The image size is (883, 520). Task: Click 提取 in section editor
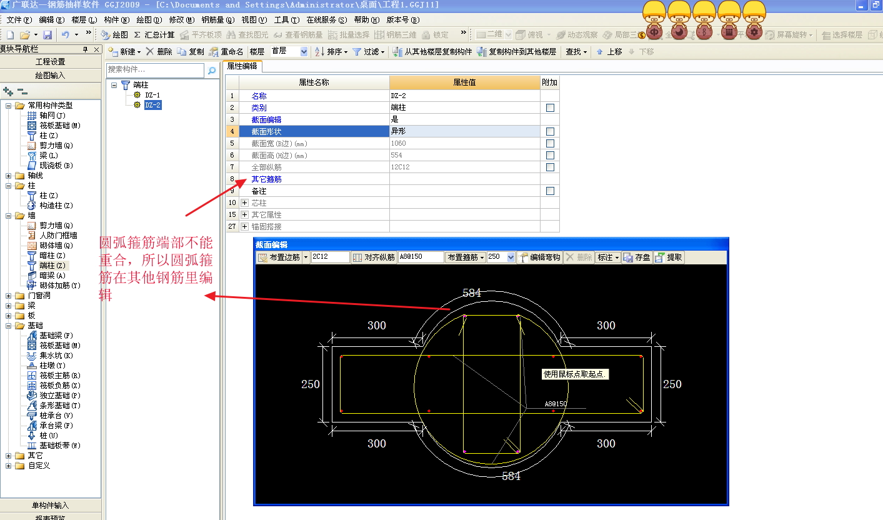(x=669, y=257)
